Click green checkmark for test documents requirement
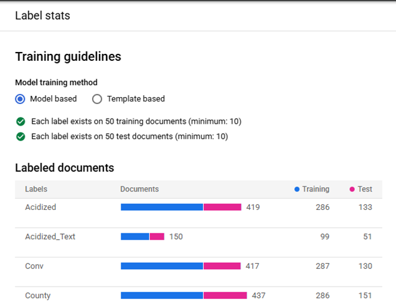Viewport: 396px width, 307px height. 20,136
